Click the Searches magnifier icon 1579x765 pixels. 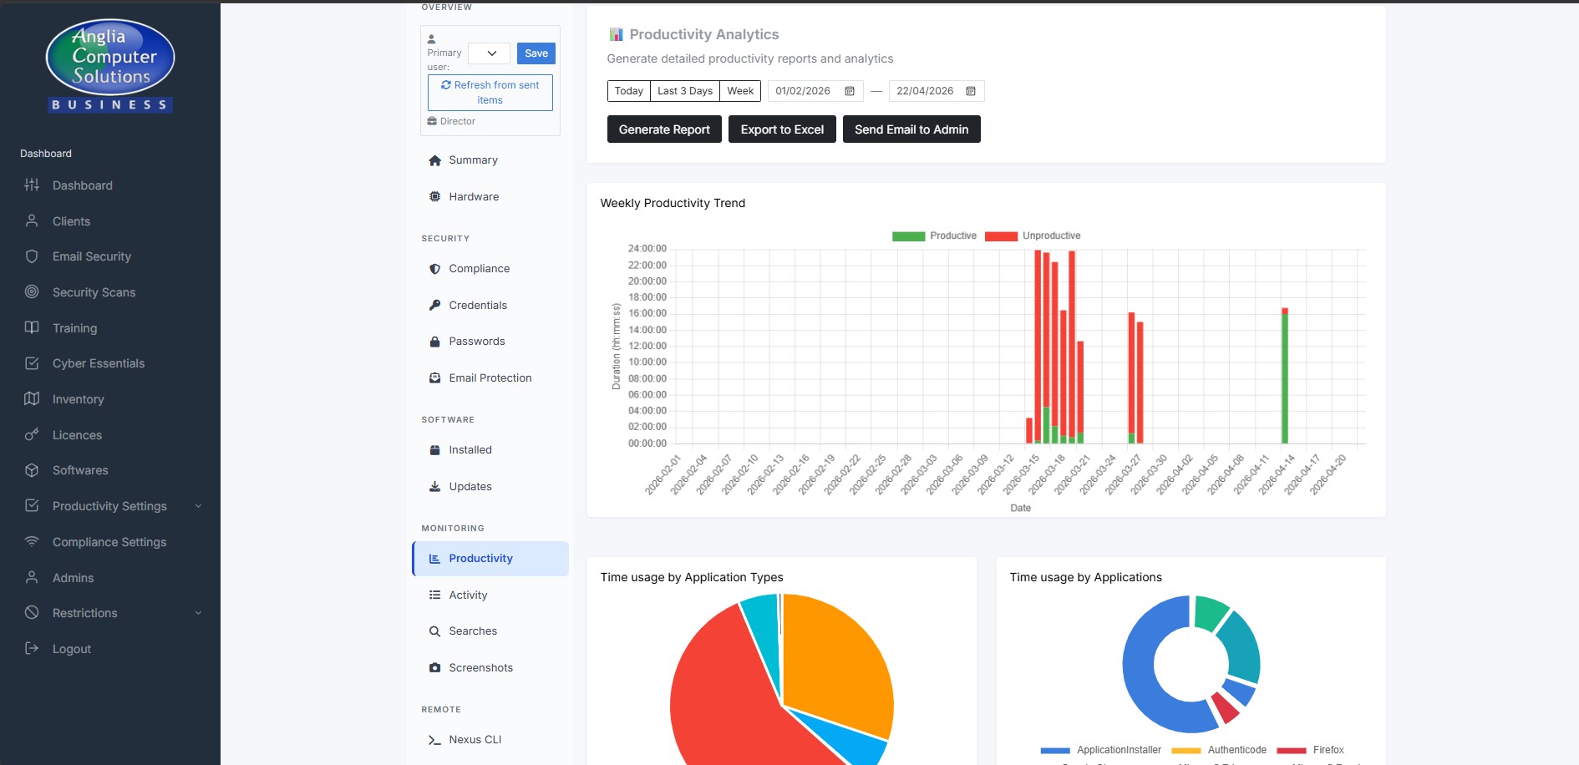[434, 631]
